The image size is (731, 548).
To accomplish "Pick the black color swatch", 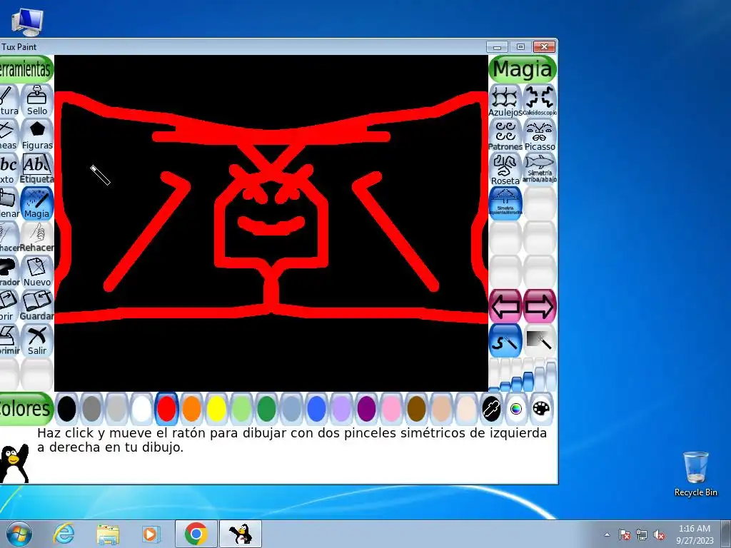I will [66, 409].
